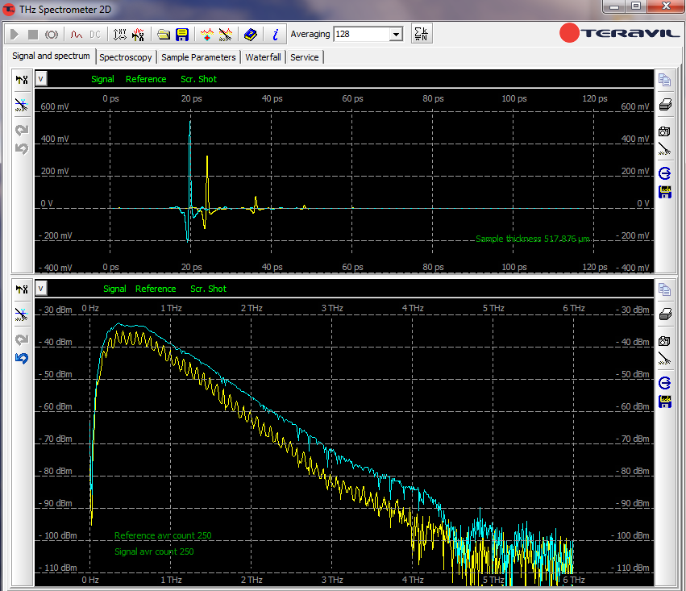686x591 pixels.
Task: Open the V dropdown on upper graph
Action: tap(41, 79)
